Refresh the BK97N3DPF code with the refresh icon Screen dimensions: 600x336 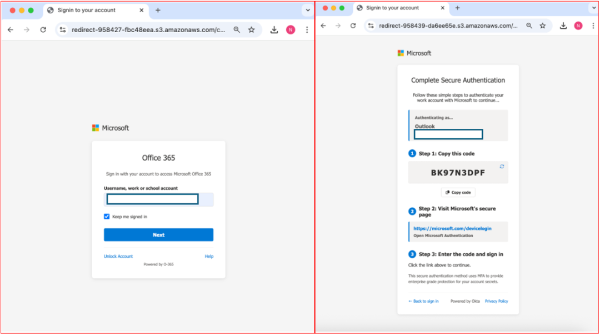(503, 166)
